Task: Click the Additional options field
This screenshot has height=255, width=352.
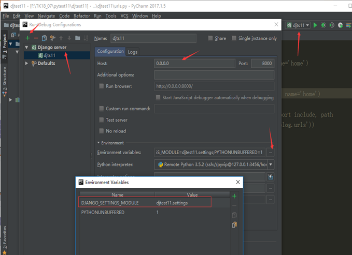Action: tap(214, 74)
